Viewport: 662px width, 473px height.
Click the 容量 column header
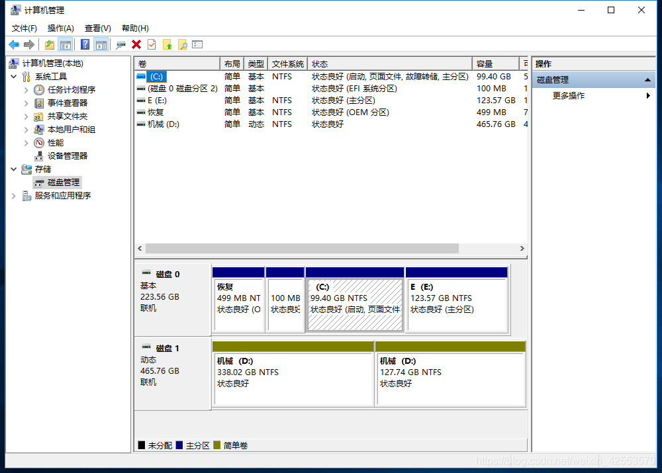pyautogui.click(x=485, y=64)
